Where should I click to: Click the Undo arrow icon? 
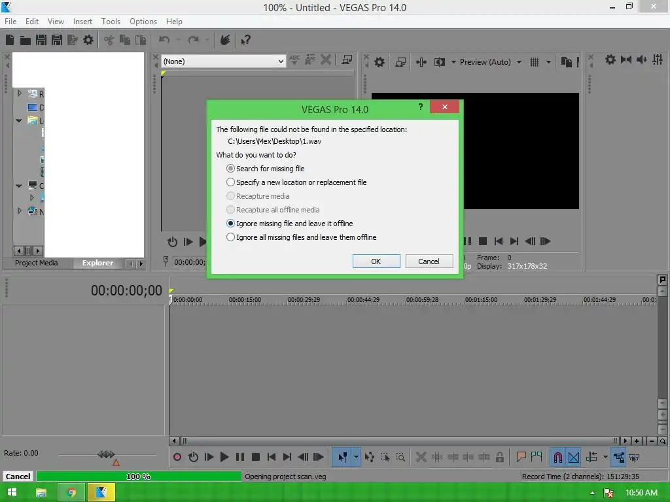[x=164, y=40]
